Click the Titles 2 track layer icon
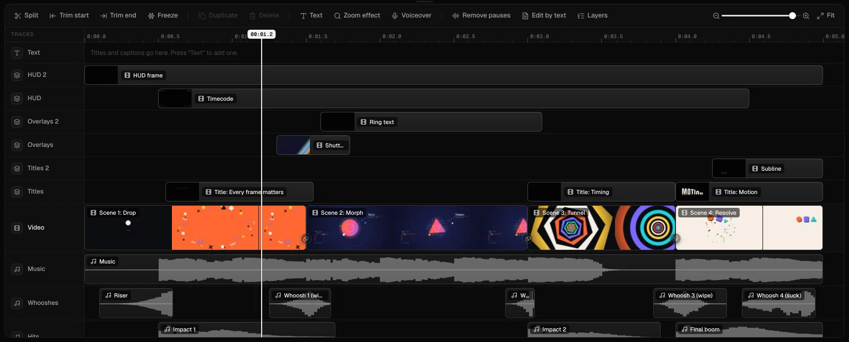Viewport: 849px width, 342px height. (17, 169)
